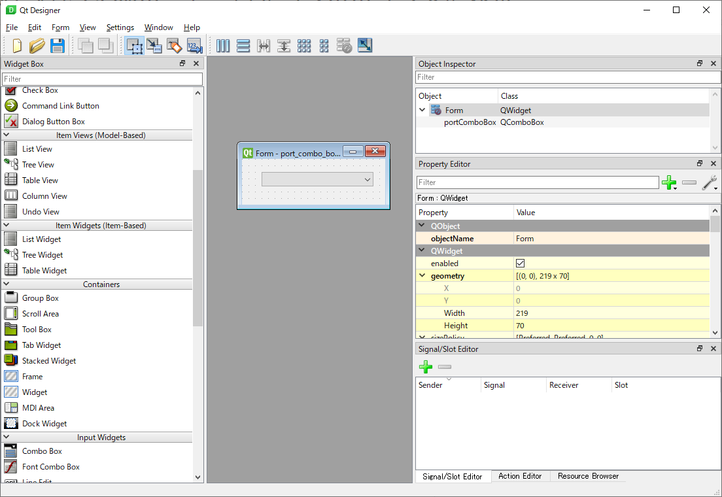
Task: Collapse the Item Widgets (Item-Based) category
Action: click(x=7, y=225)
